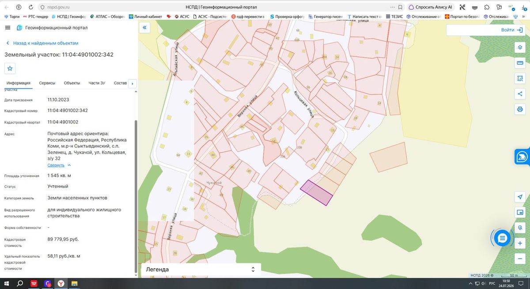The image size is (530, 289).
Task: Bookmark this page in browser address bar
Action: click(400, 7)
